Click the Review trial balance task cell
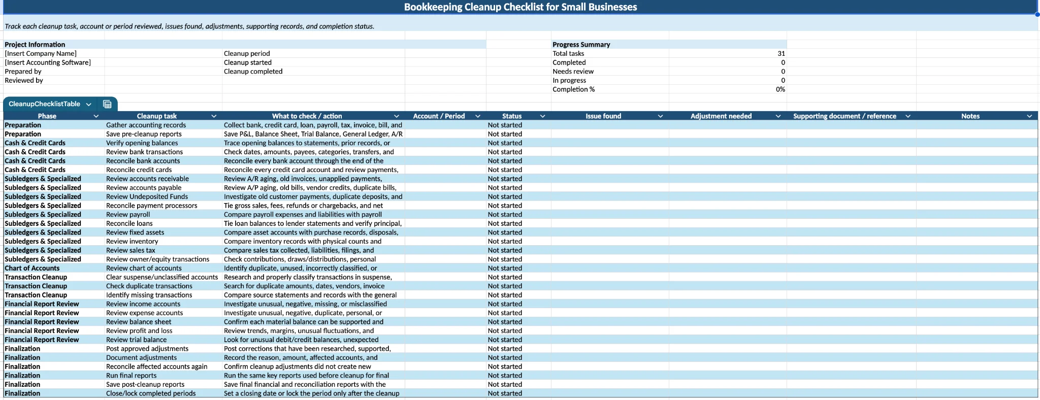The height and width of the screenshot is (400, 1040). [x=163, y=340]
